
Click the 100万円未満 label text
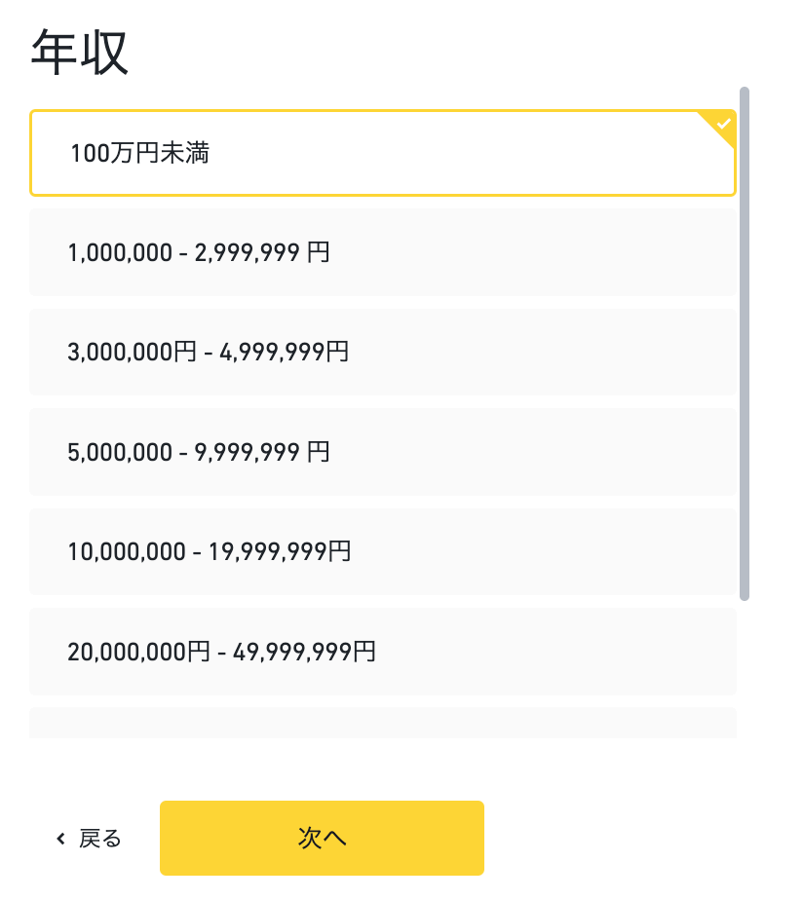click(x=139, y=153)
